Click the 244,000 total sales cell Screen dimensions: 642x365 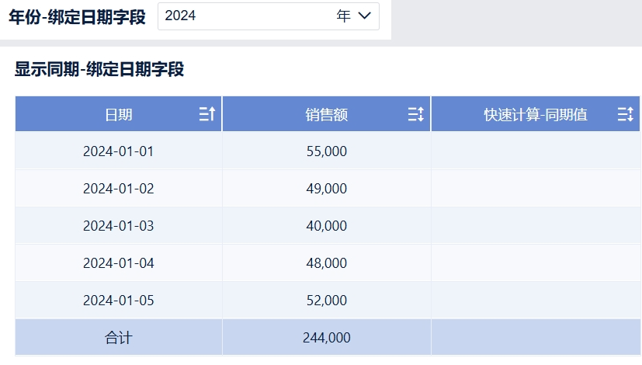pyautogui.click(x=326, y=338)
